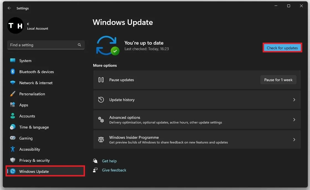Click the Pause updates label
Image resolution: width=310 pixels, height=190 pixels.
coord(122,80)
